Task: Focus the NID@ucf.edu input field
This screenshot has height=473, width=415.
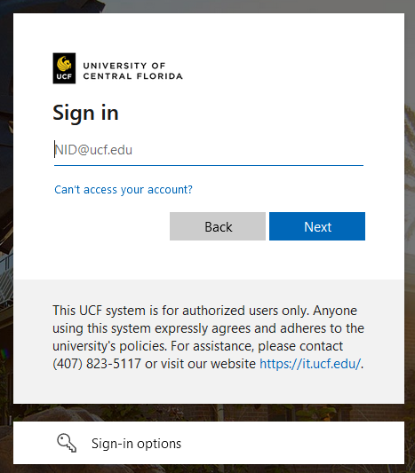Action: pos(209,150)
